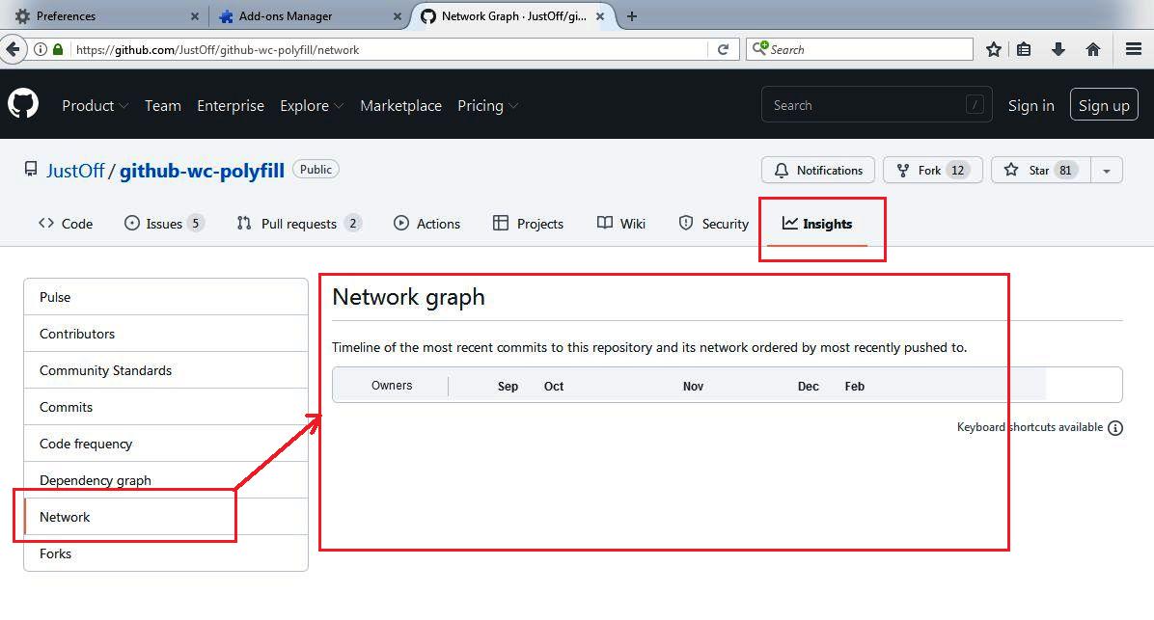Select Dependency graph in the sidebar
Screen dimensions: 1154x620
pyautogui.click(x=166, y=480)
